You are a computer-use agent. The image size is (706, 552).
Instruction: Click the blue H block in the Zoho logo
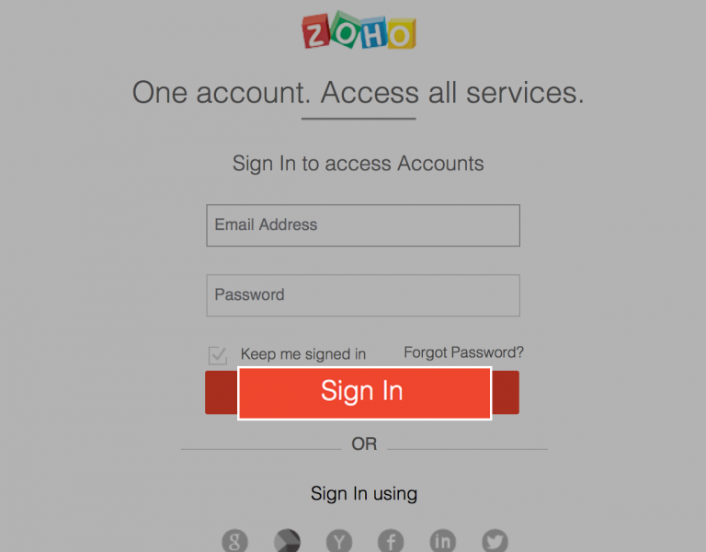(372, 34)
